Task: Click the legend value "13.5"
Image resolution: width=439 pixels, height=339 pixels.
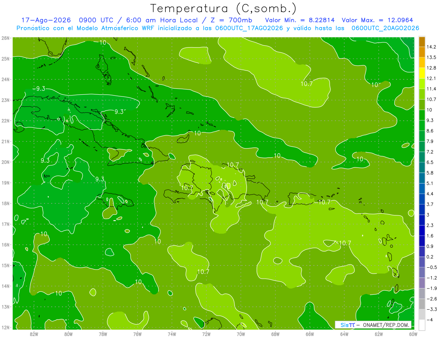Action: pos(431,57)
